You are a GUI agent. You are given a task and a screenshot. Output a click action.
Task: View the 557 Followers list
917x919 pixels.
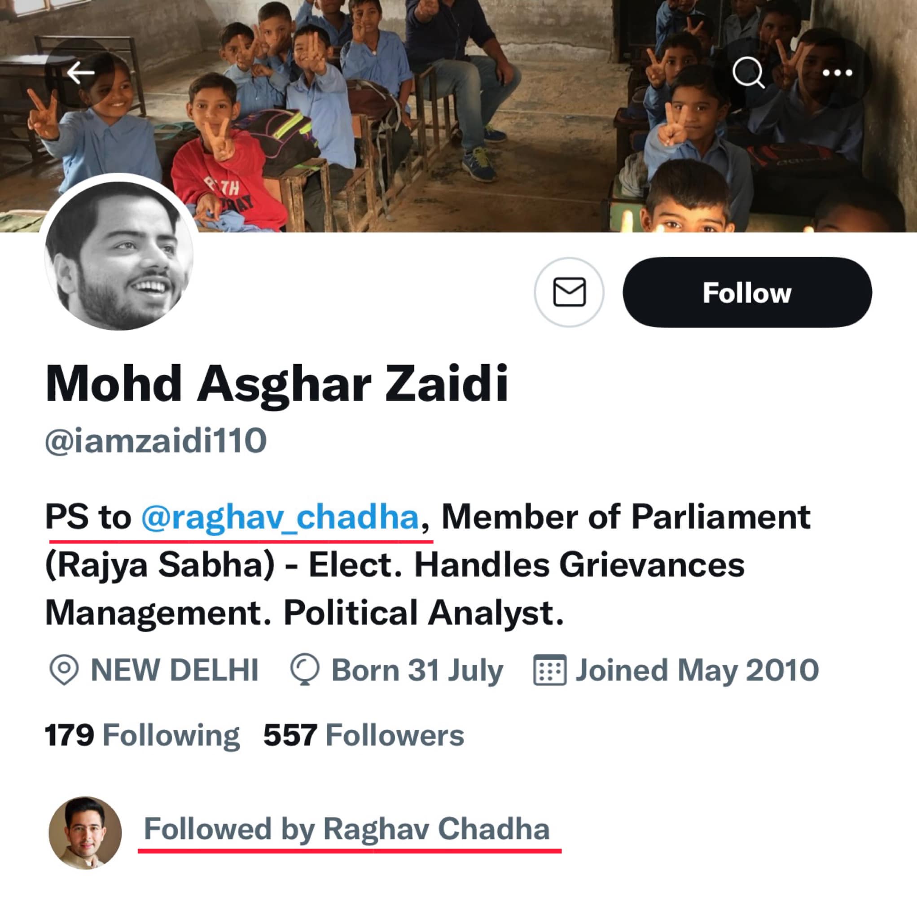coord(364,735)
